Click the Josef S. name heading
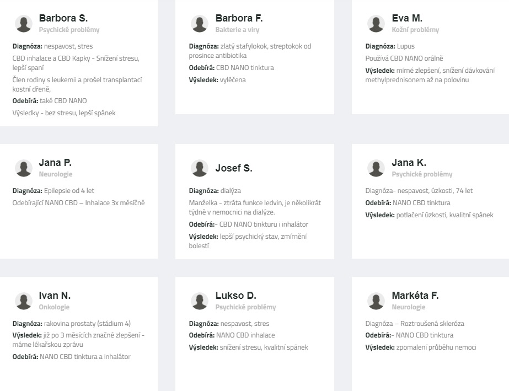This screenshot has width=509, height=391. click(x=234, y=168)
